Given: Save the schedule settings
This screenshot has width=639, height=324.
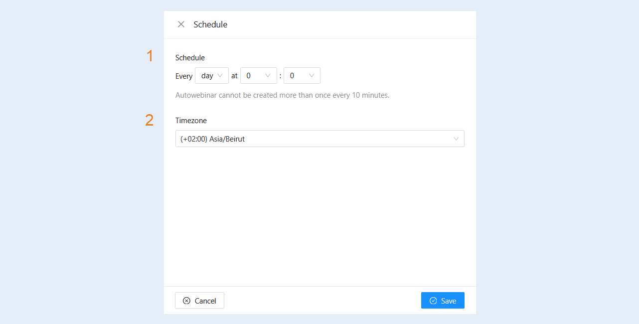Looking at the screenshot, I should point(443,301).
